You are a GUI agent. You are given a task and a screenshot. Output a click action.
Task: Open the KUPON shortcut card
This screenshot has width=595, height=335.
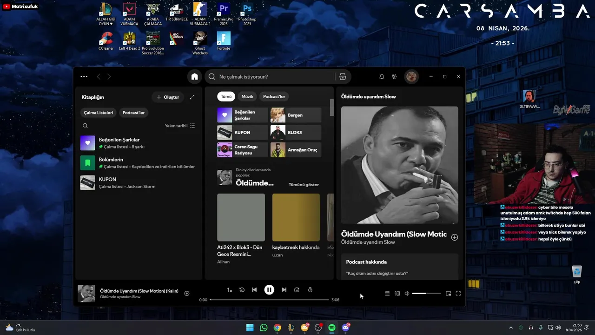coord(243,133)
